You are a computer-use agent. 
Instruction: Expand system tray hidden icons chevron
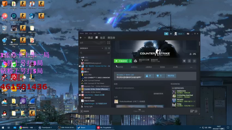[200, 128]
